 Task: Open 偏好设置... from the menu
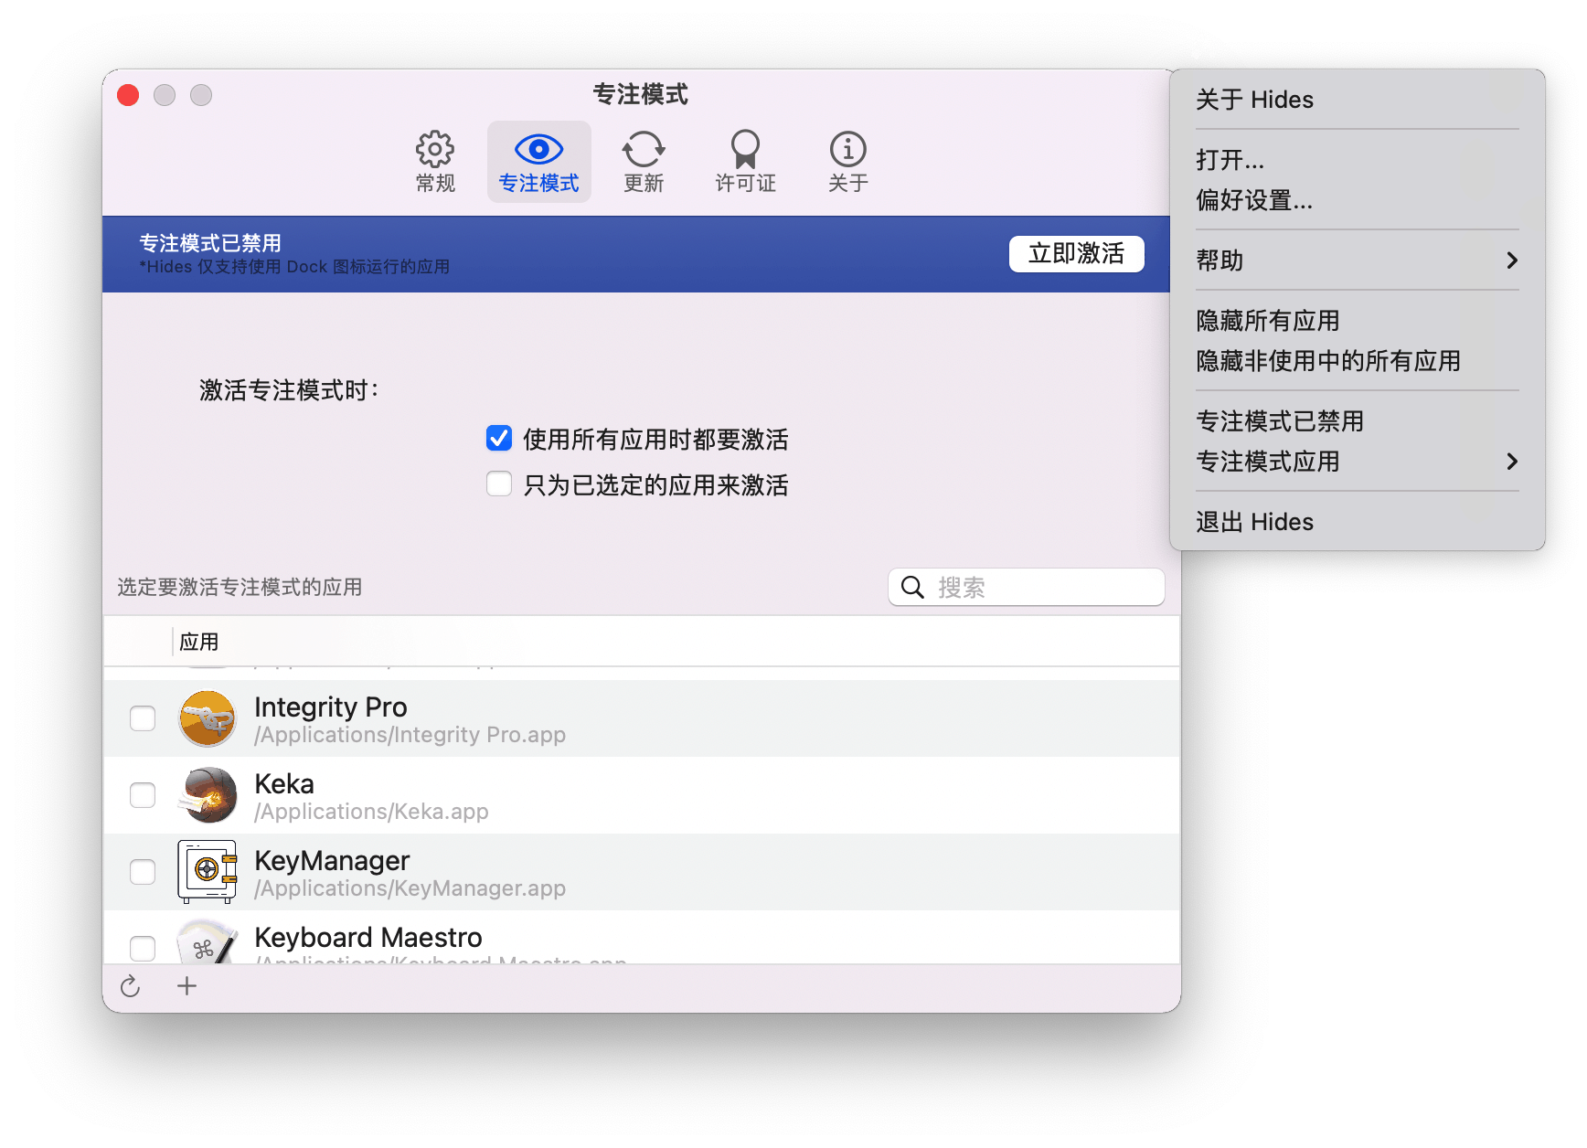(x=1358, y=200)
